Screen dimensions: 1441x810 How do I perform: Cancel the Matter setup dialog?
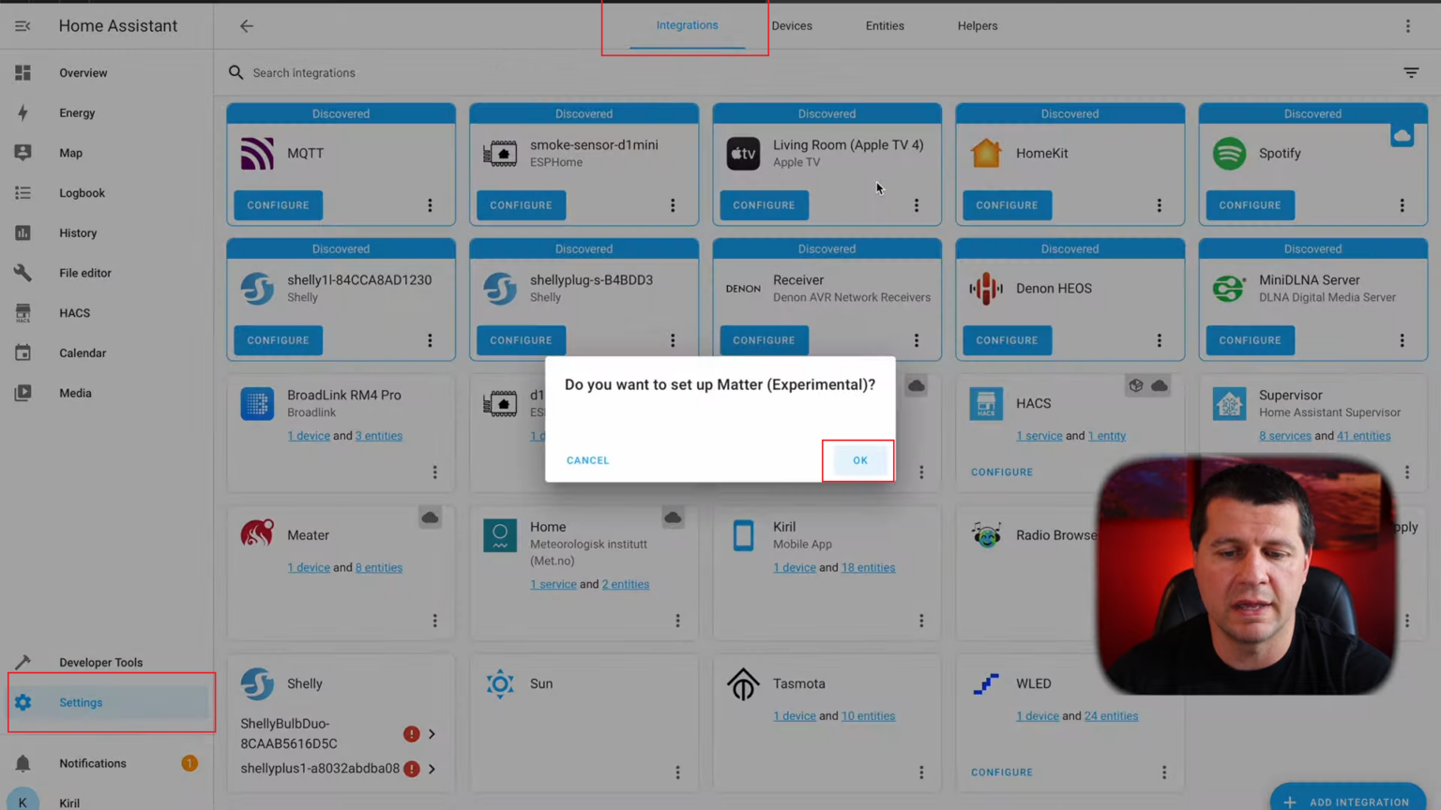[587, 460]
